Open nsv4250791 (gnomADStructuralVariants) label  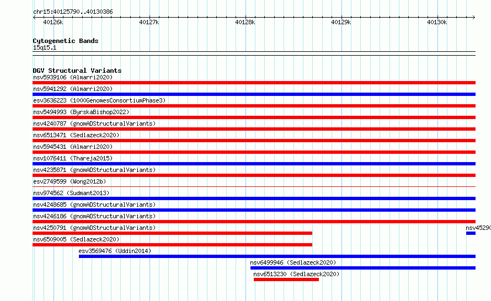(x=94, y=228)
